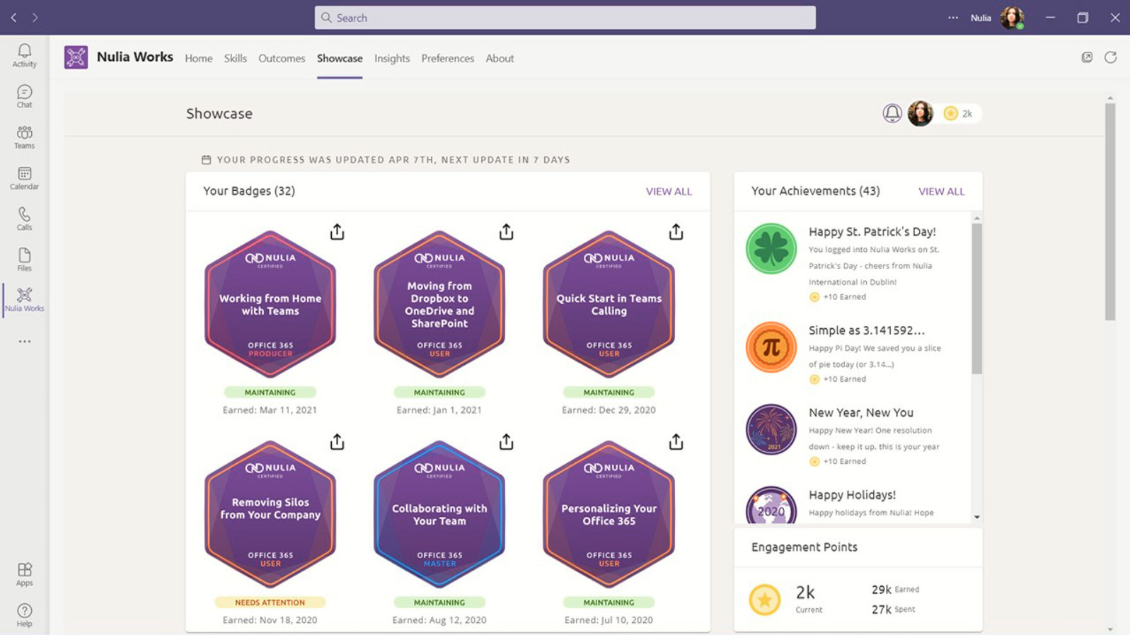This screenshot has height=635, width=1130.
Task: Click the main page vertical scrollbar
Action: [x=1110, y=212]
